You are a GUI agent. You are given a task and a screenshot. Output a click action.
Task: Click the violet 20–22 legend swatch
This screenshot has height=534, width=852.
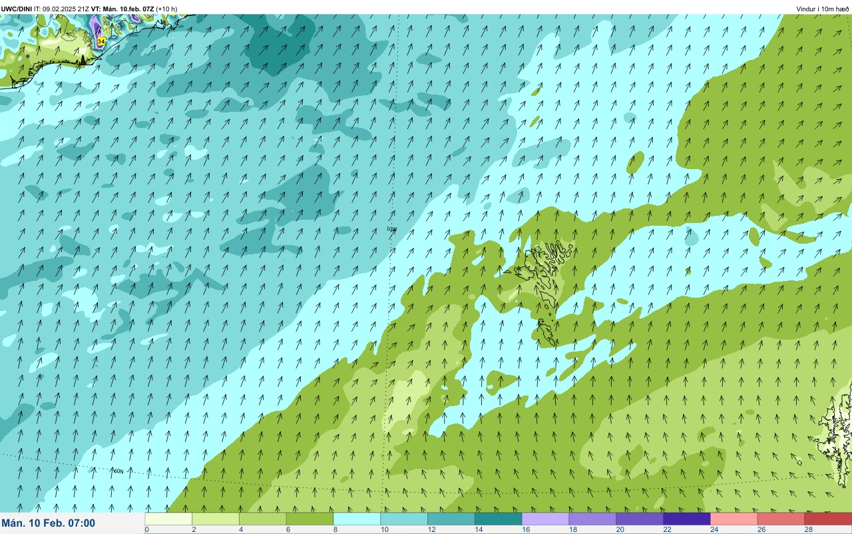click(640, 519)
